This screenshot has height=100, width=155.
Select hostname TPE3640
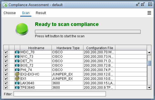(x=27, y=88)
